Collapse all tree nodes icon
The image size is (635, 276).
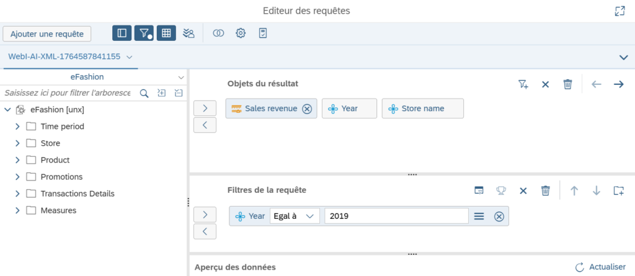(179, 93)
